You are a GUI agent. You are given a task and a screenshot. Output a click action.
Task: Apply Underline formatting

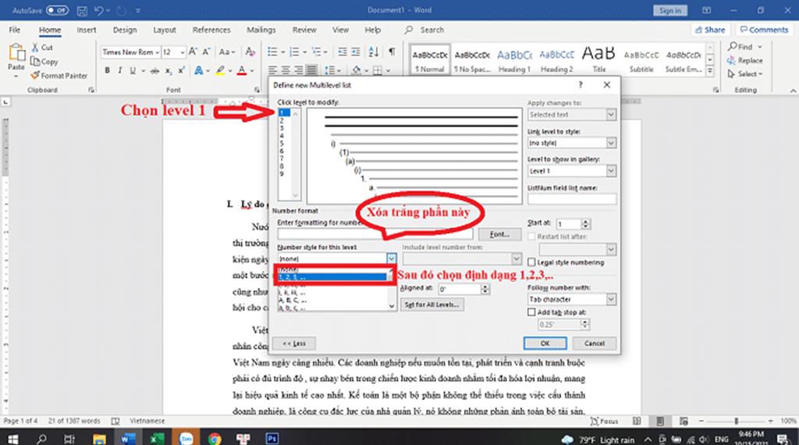point(133,70)
